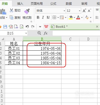Toggle italic formatting

click(x=43, y=17)
